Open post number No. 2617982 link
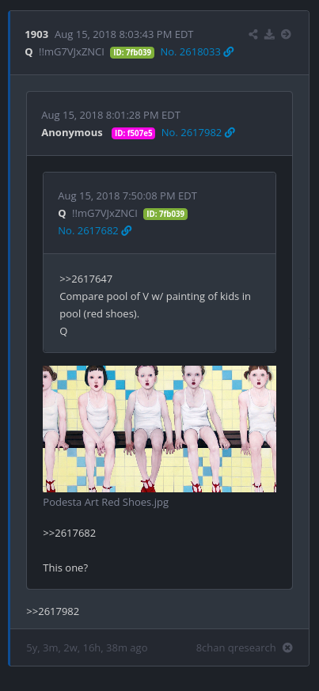This screenshot has height=691, width=319. (x=192, y=133)
